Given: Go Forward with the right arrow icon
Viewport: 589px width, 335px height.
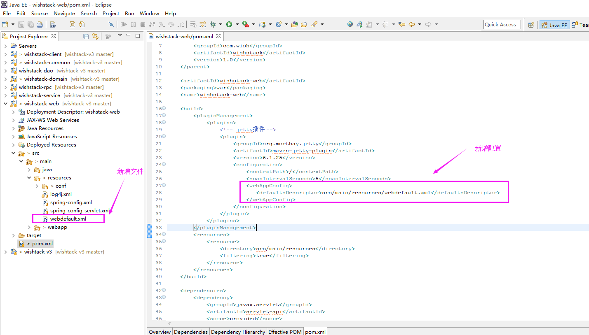Looking at the screenshot, I should pos(428,24).
